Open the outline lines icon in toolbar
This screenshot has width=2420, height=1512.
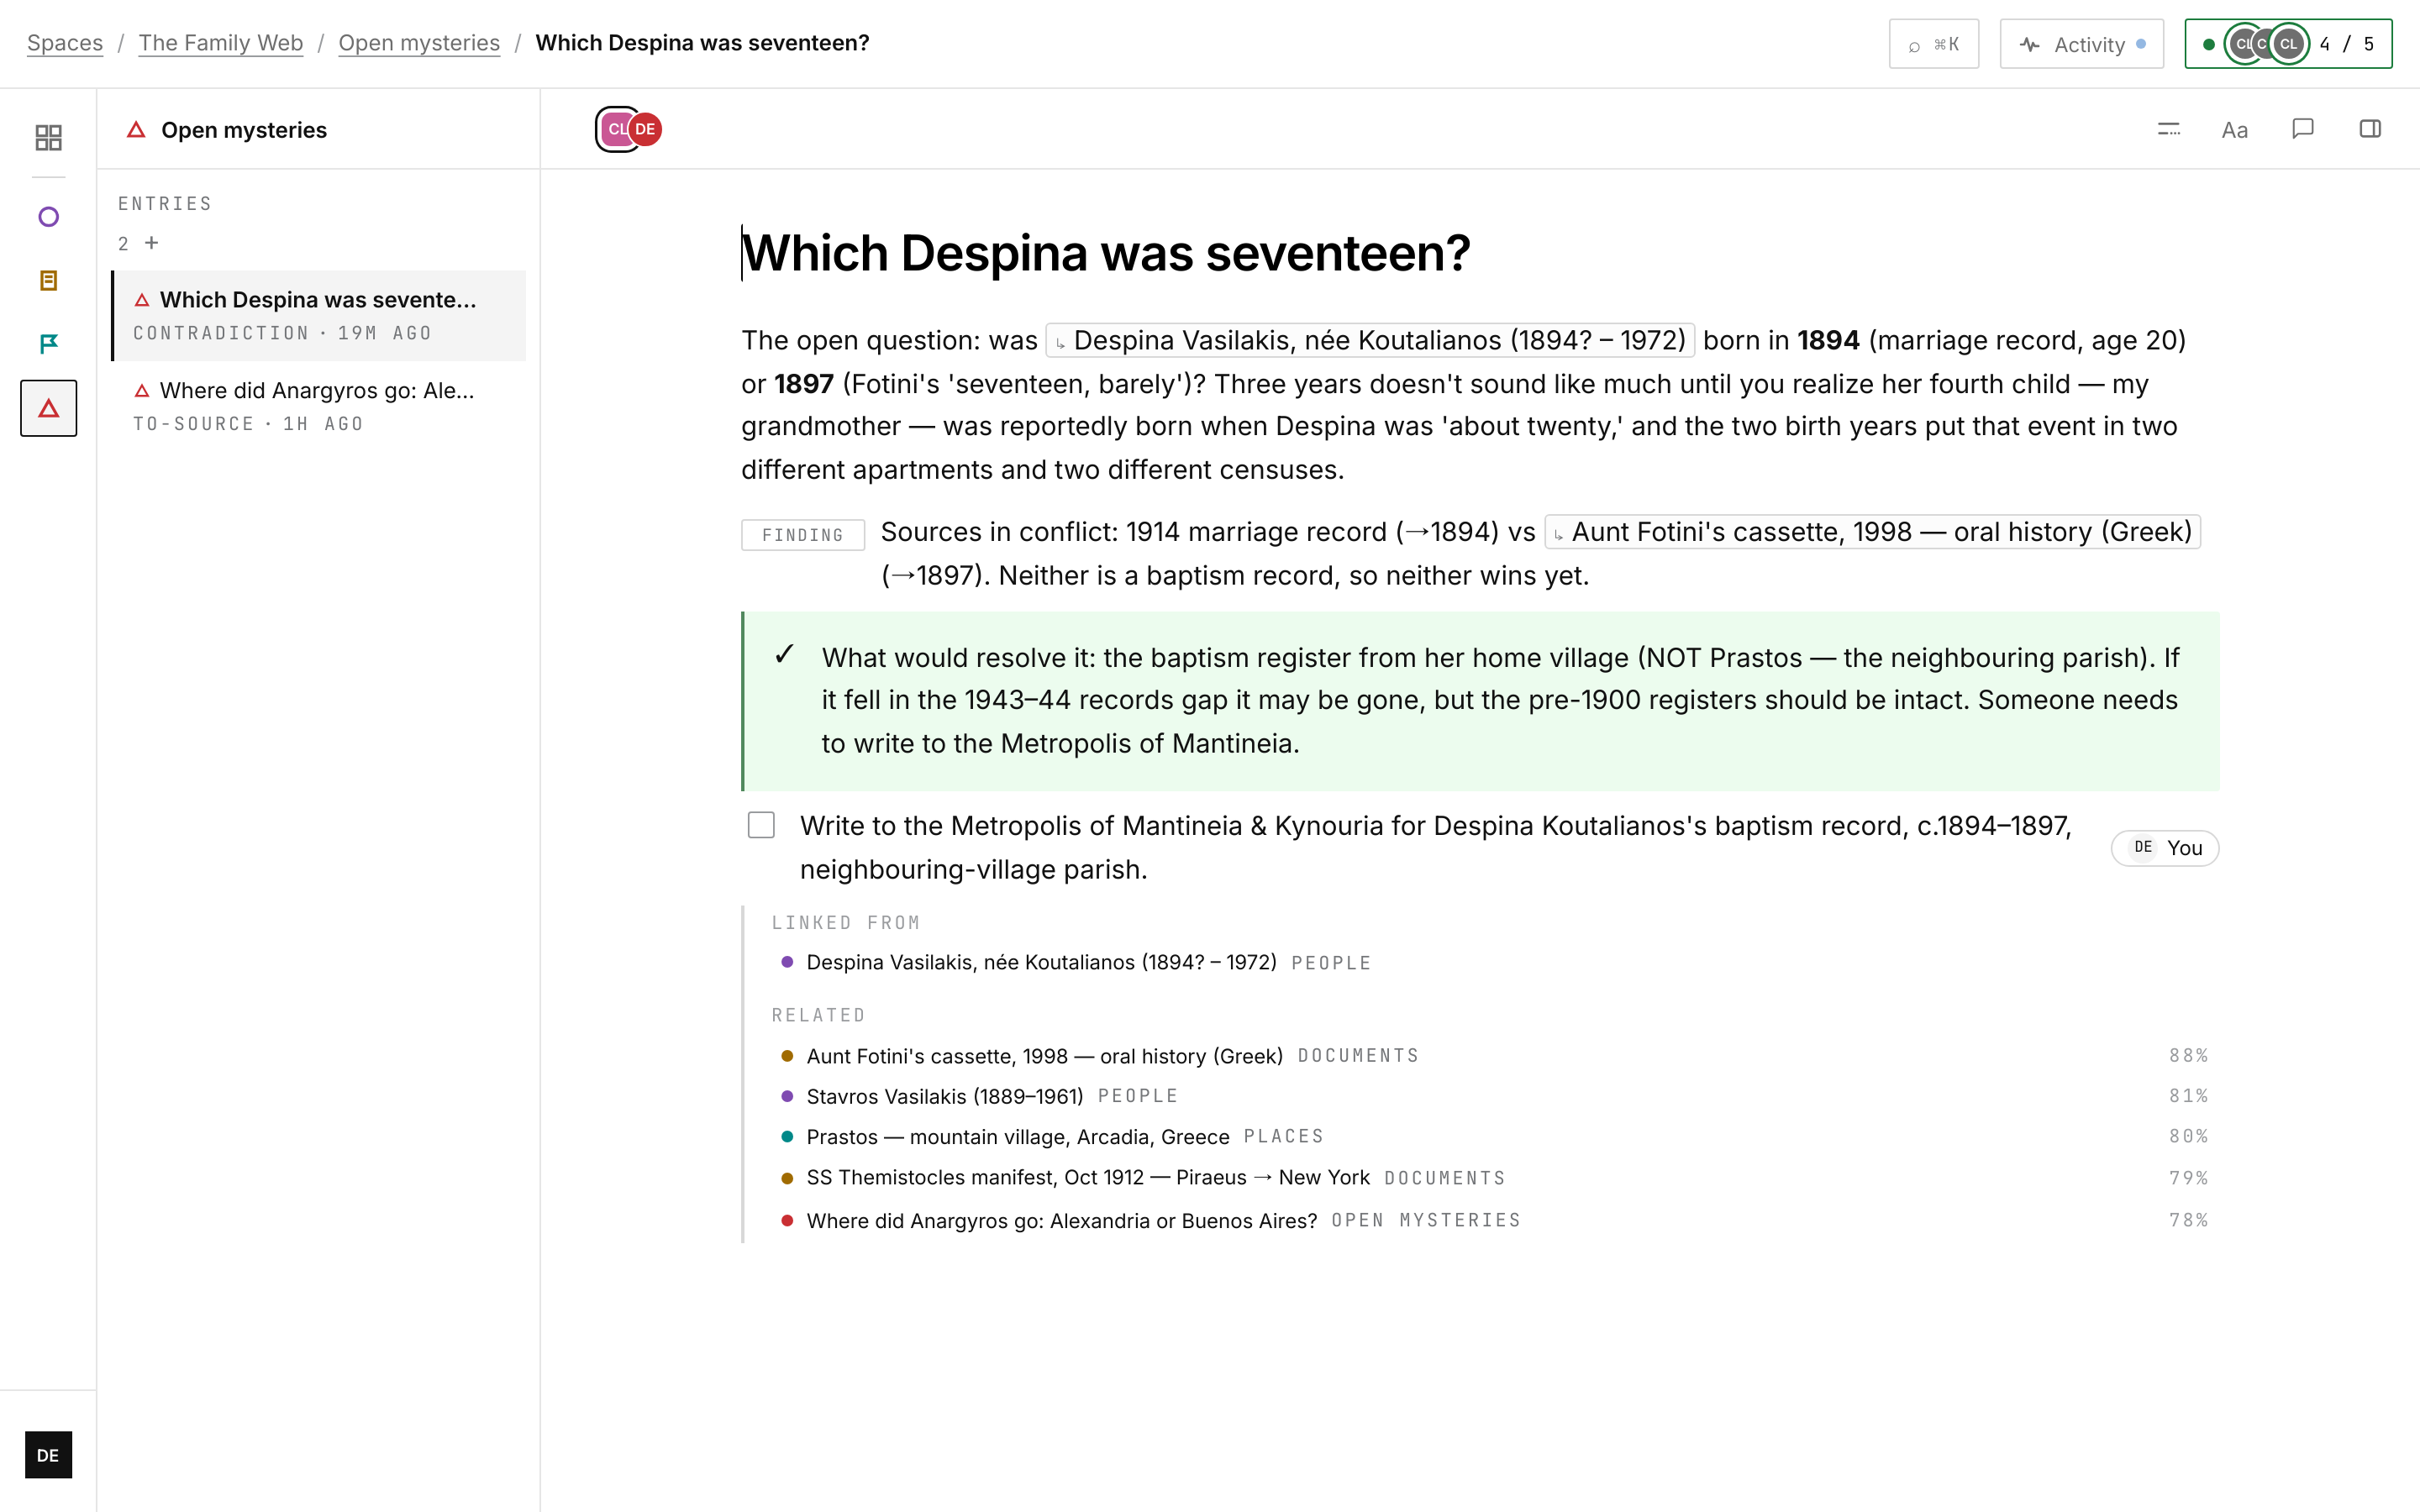pos(2168,129)
